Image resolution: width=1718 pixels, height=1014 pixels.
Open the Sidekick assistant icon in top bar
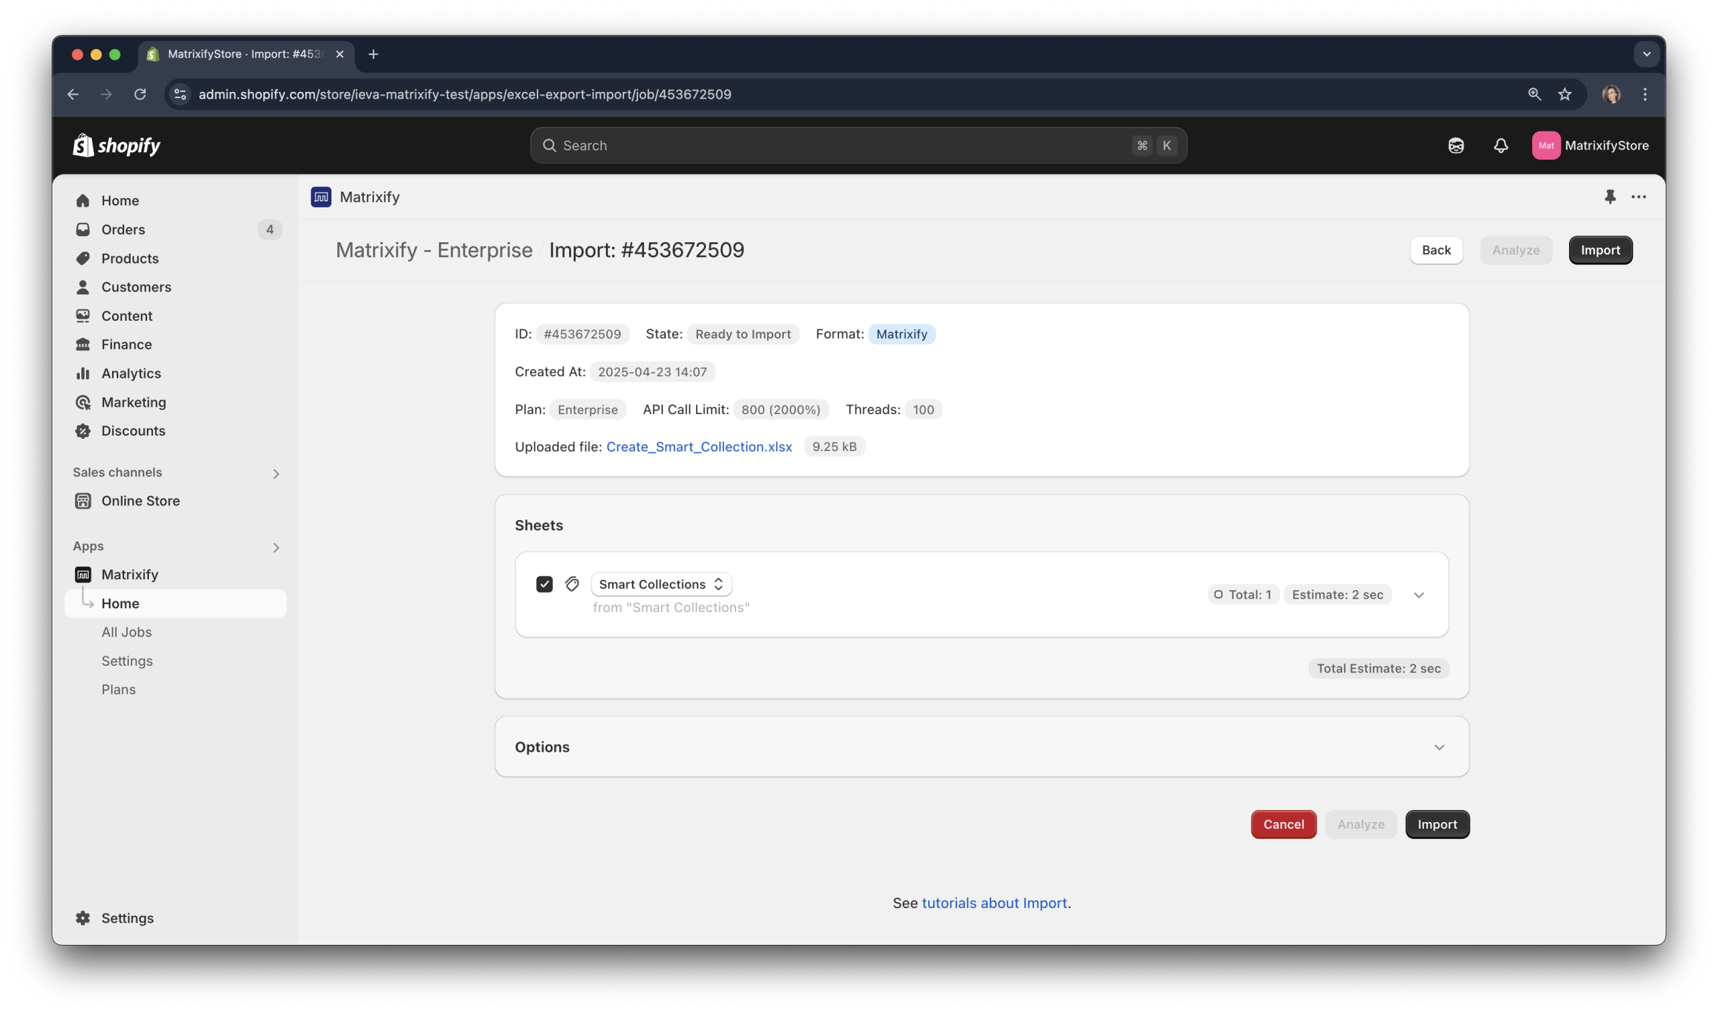point(1456,146)
